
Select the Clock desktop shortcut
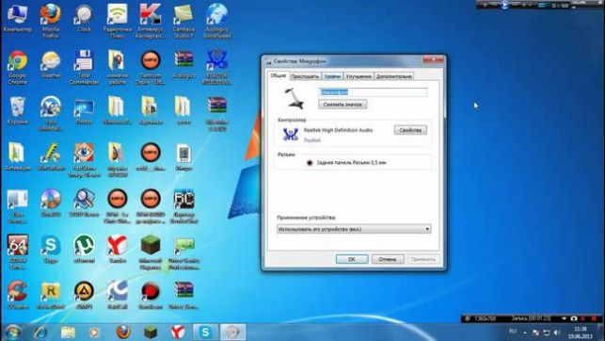pos(84,18)
